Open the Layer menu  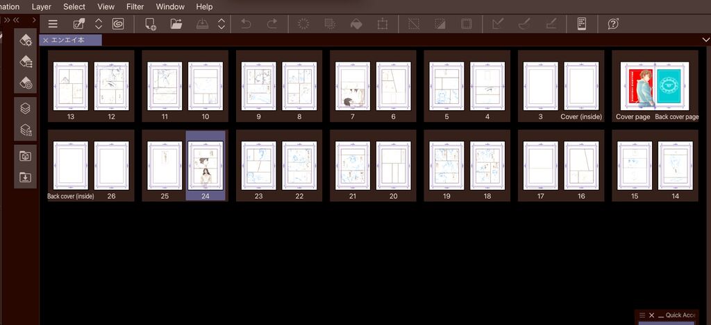tap(41, 7)
